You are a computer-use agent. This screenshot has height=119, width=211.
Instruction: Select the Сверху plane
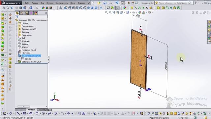(25, 44)
